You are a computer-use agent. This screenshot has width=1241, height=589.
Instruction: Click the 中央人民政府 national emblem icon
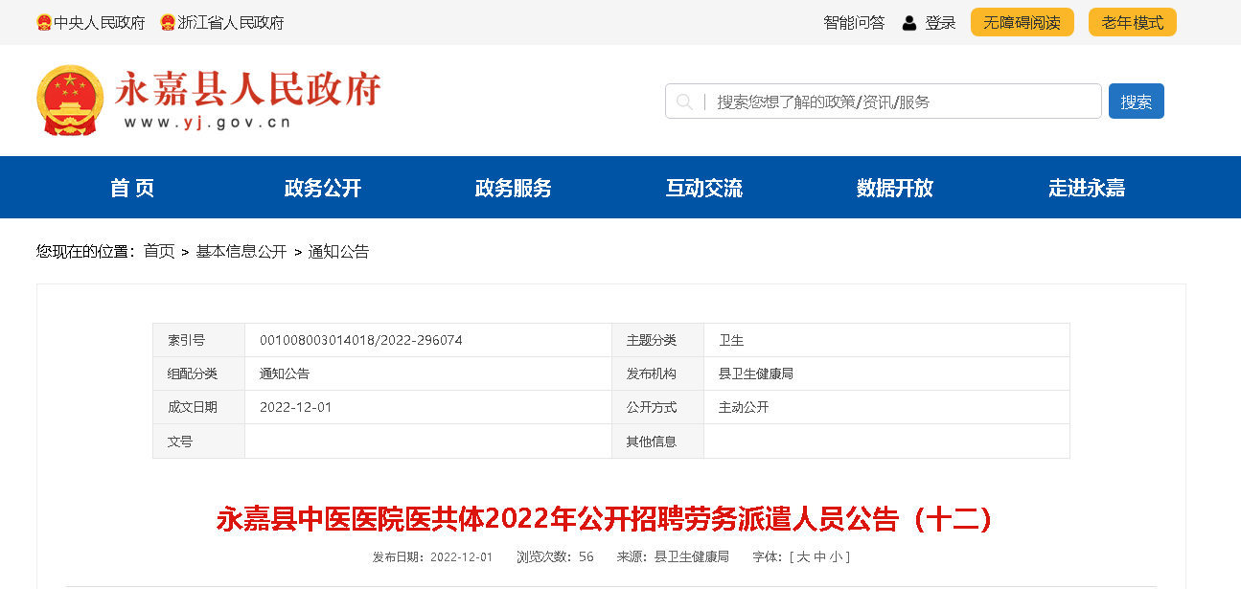tap(44, 22)
